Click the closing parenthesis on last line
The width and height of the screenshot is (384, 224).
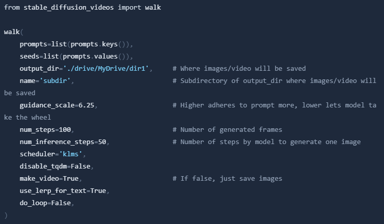6,215
